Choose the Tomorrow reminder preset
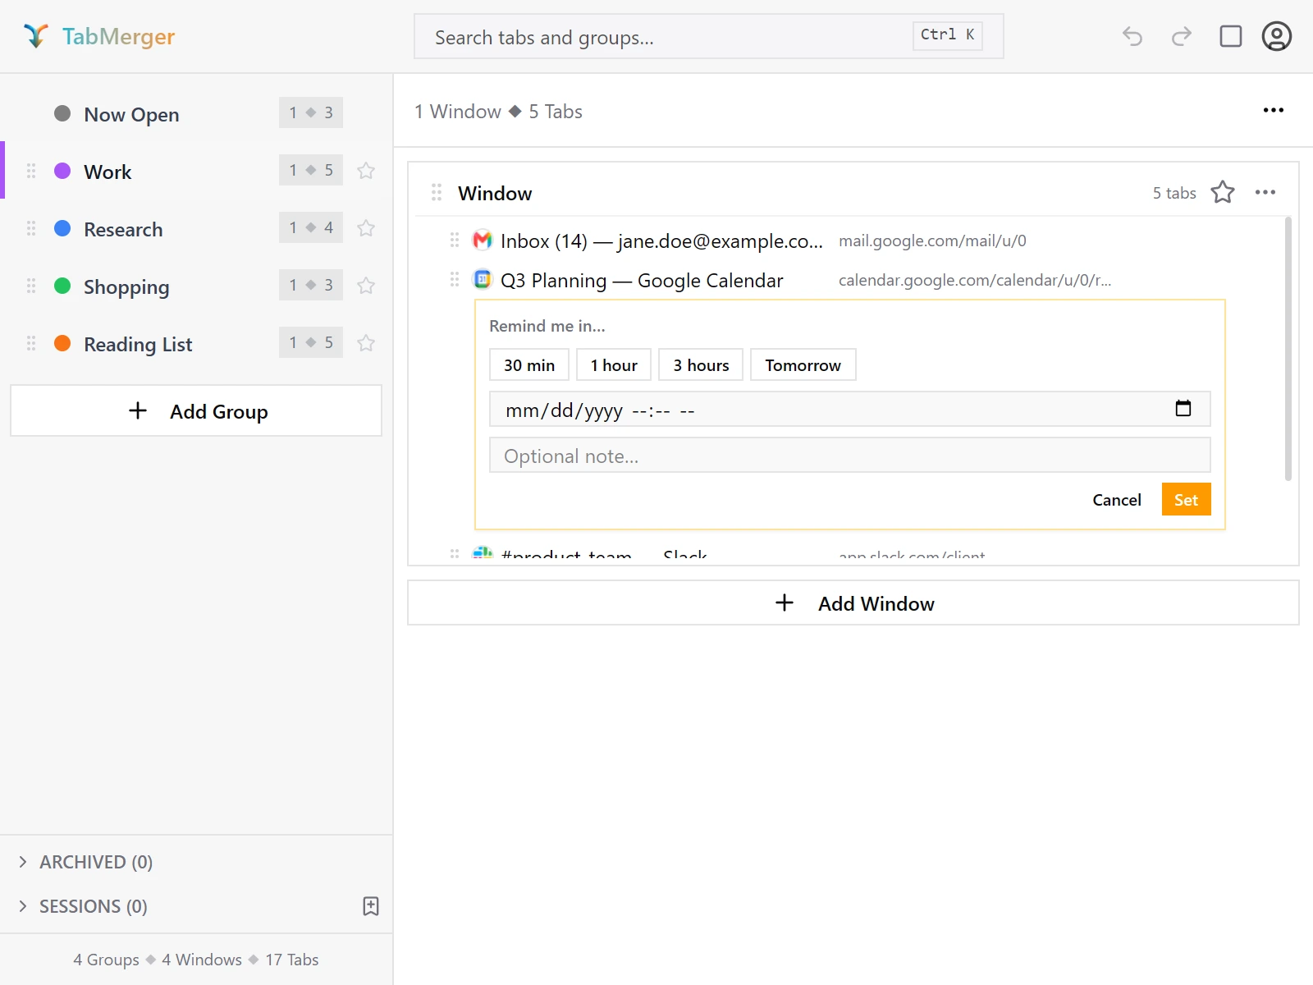The image size is (1313, 985). tap(803, 364)
